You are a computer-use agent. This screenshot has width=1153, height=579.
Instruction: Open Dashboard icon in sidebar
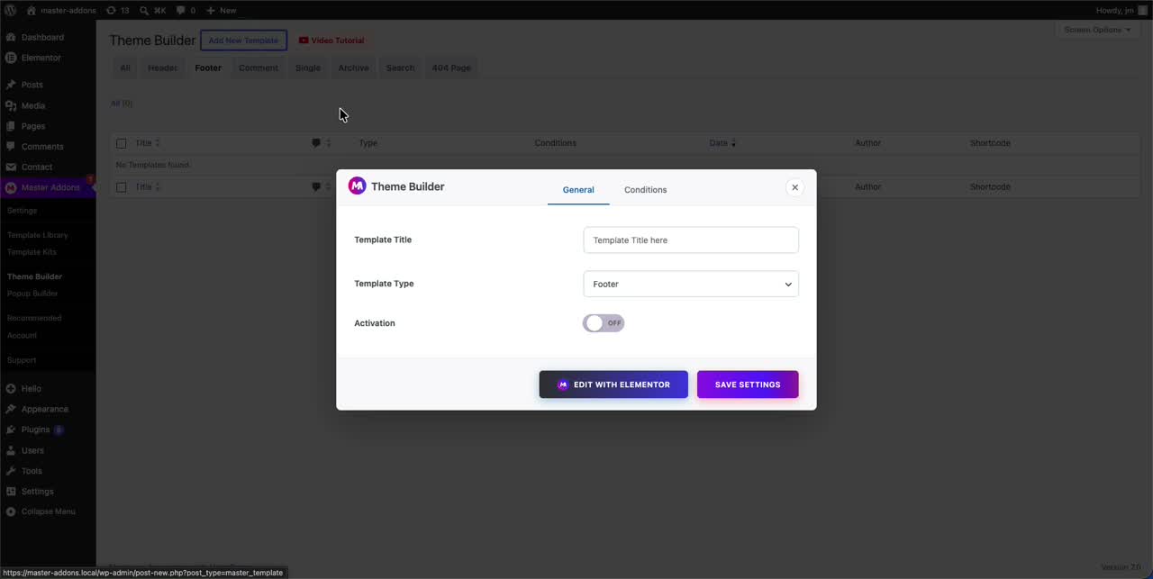coord(11,37)
